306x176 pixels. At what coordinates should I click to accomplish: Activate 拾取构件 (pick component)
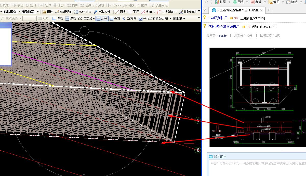tap(102, 12)
